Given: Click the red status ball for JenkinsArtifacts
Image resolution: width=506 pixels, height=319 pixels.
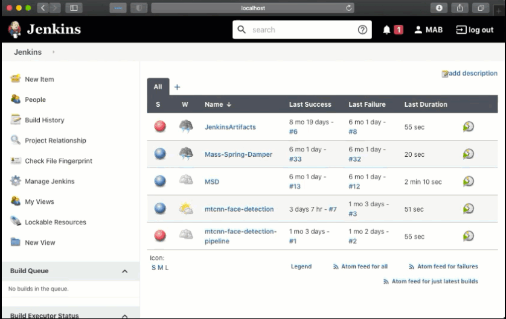Looking at the screenshot, I should (x=160, y=127).
